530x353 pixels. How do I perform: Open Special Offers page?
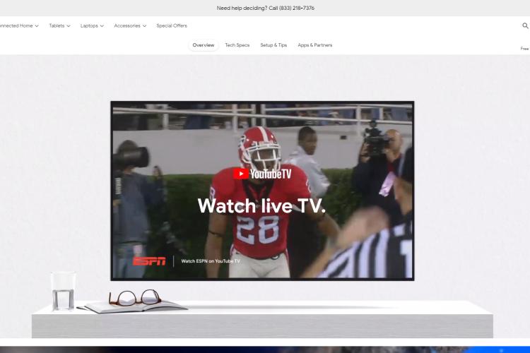(x=172, y=25)
